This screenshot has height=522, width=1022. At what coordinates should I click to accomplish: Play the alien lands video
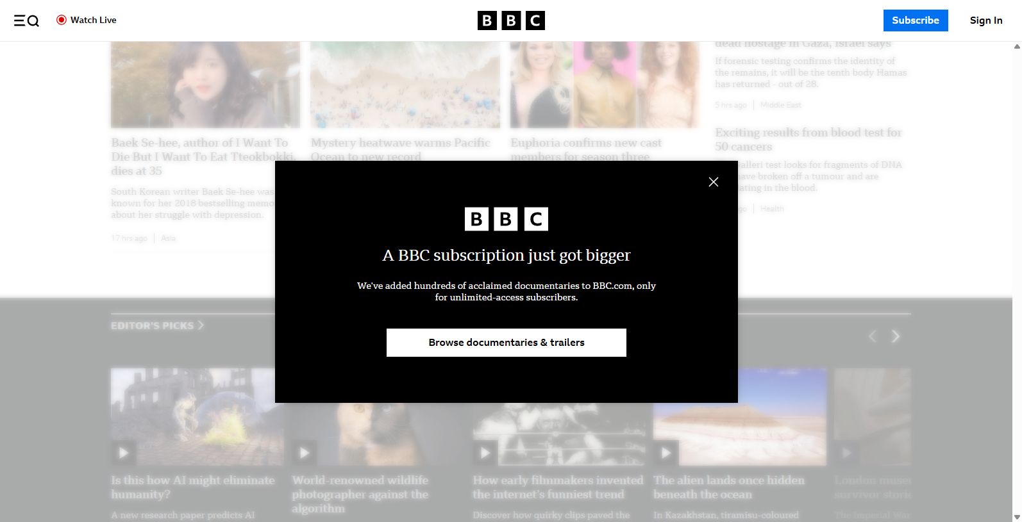tap(666, 453)
